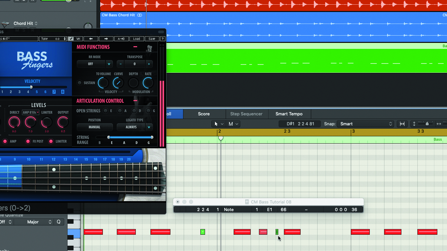447x251 pixels.
Task: Switch to the Score tab
Action: [x=204, y=114]
